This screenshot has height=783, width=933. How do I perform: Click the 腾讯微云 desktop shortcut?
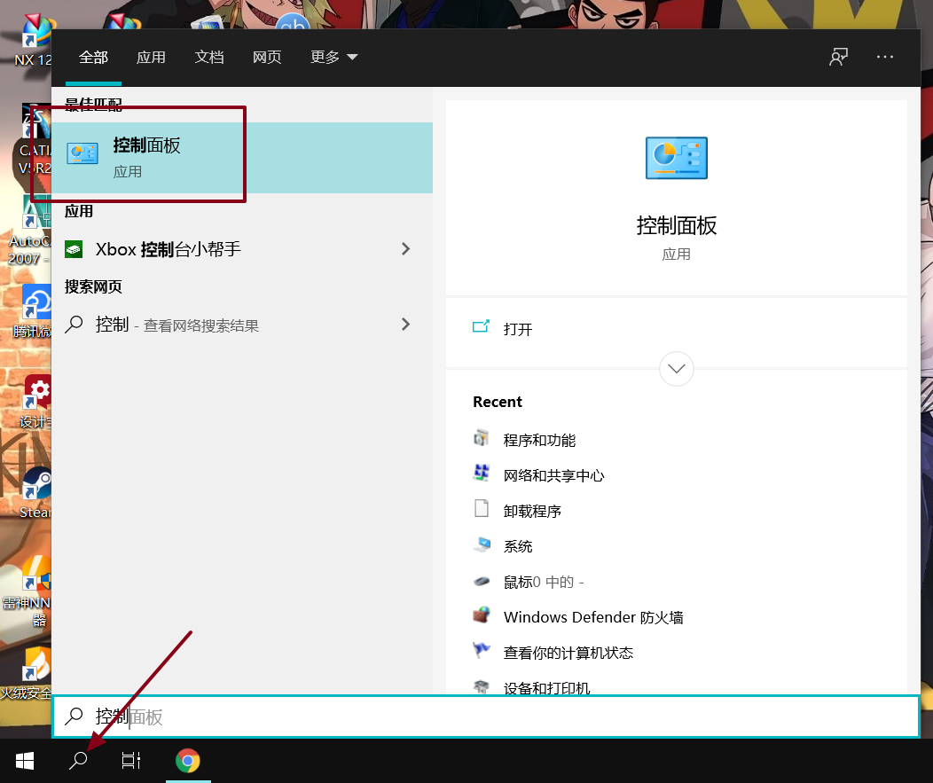[33, 311]
